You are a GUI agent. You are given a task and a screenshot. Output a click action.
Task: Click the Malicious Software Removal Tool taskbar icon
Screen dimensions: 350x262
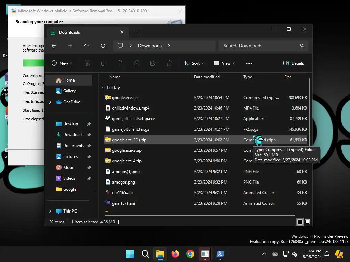(x=205, y=254)
